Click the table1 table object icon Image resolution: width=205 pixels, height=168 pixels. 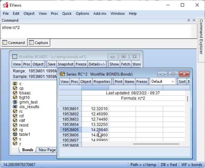coord(15,134)
